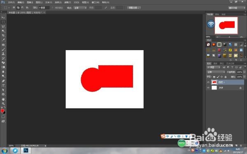The height and width of the screenshot is (154, 247).
Task: Select the History Brush tool
Action: point(3,58)
